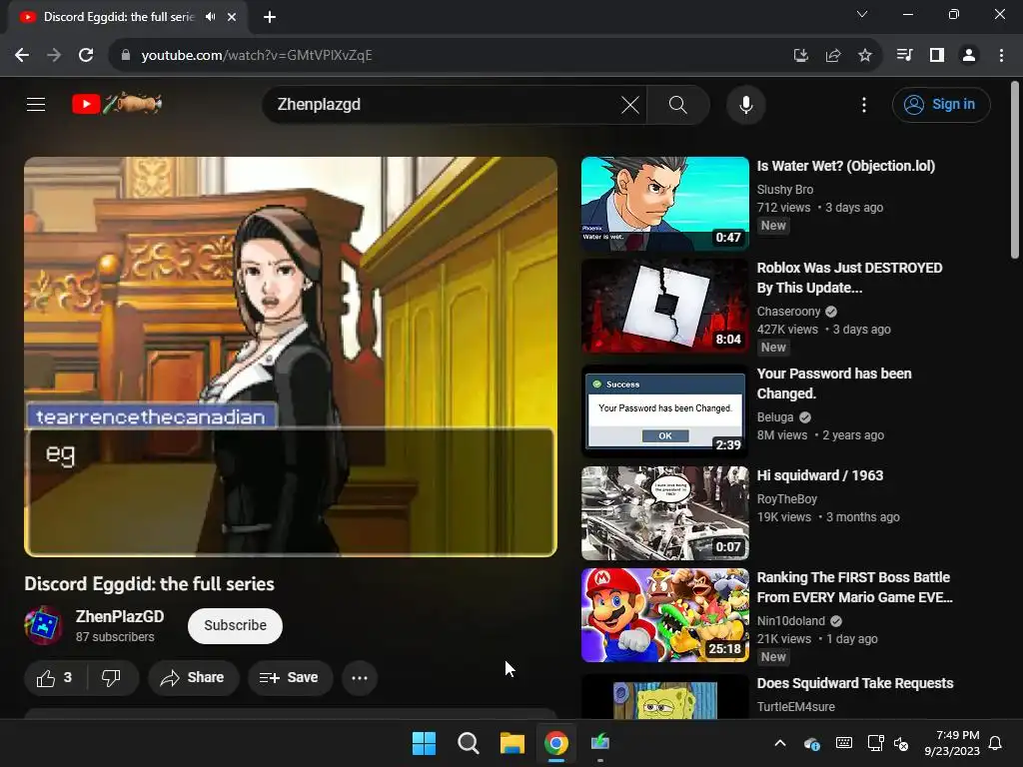Image resolution: width=1023 pixels, height=767 pixels.
Task: Visit the Slushy Bro channel
Action: (785, 189)
